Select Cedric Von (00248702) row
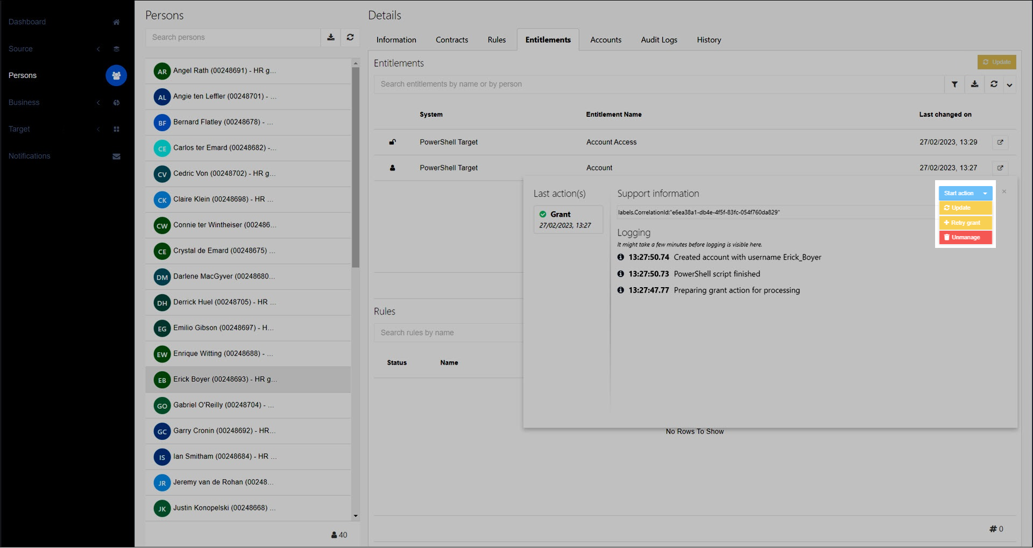The width and height of the screenshot is (1033, 548). pos(248,174)
